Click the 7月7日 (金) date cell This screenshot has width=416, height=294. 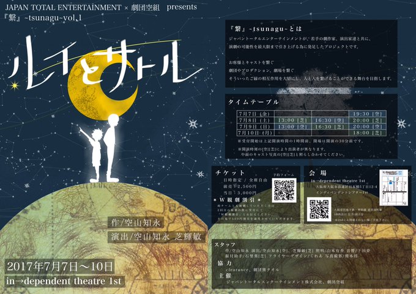[256, 114]
